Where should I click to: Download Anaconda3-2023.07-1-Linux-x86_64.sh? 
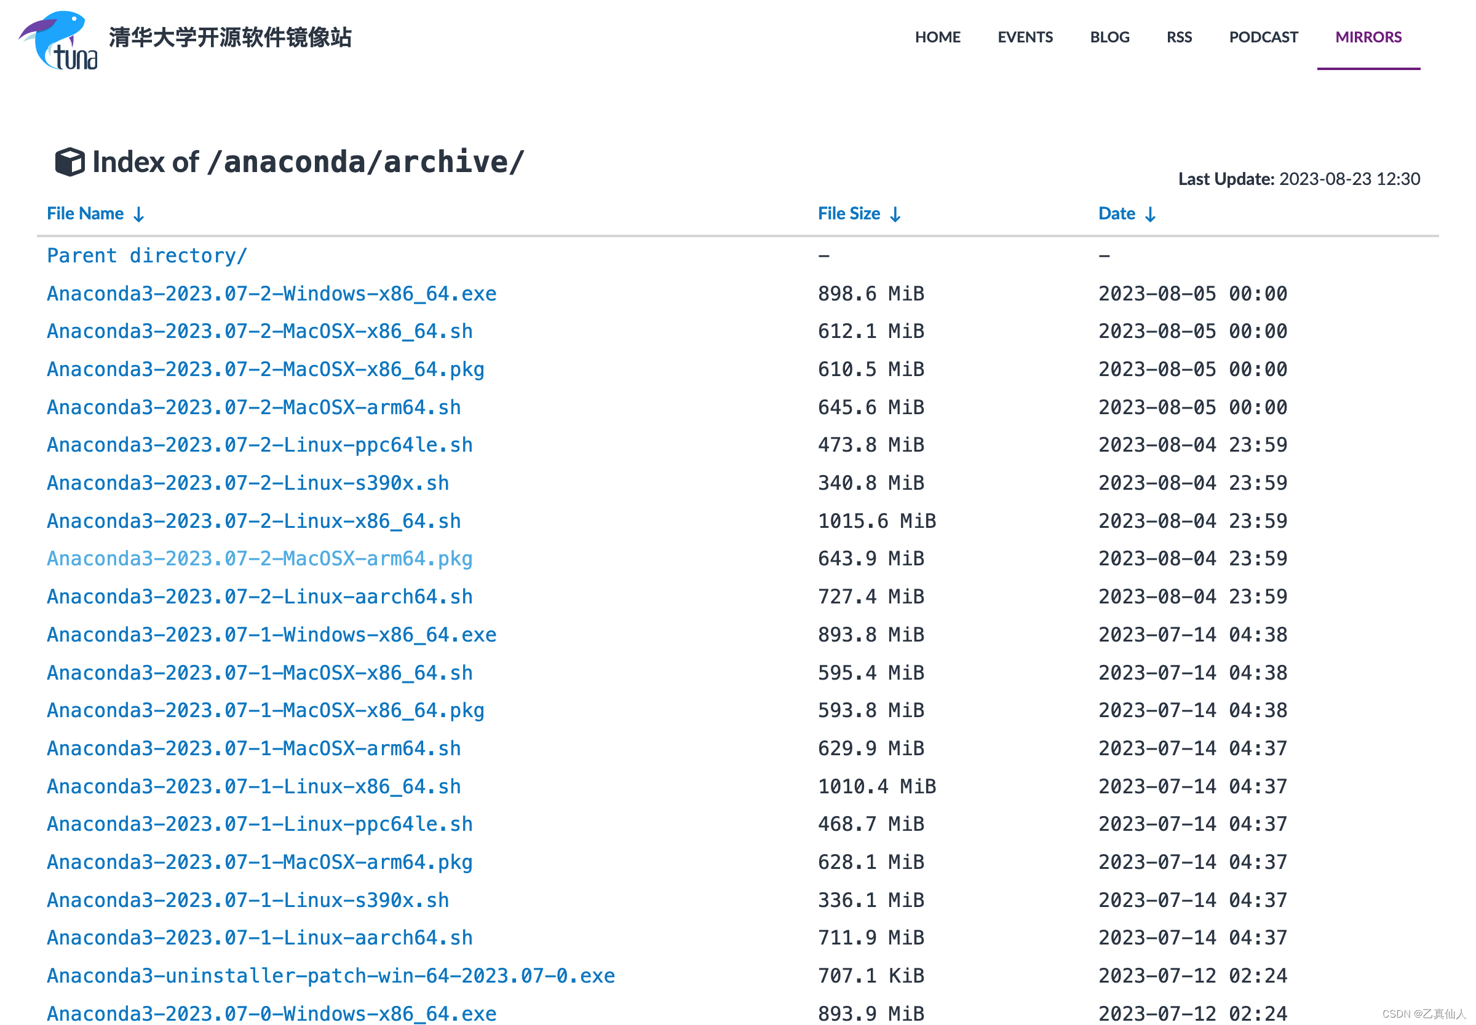(x=254, y=786)
